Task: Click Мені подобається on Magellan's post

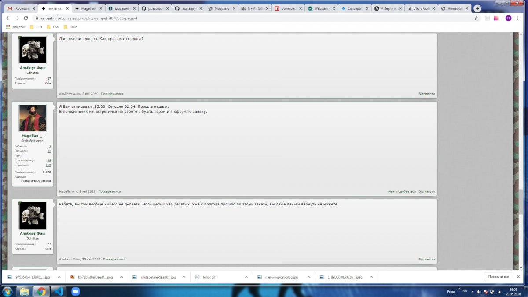Action: (x=402, y=191)
